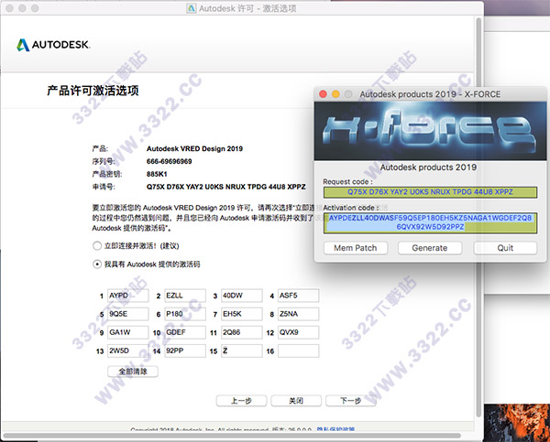
Task: Click activation code field 2 containing EZLL
Action: (x=185, y=296)
